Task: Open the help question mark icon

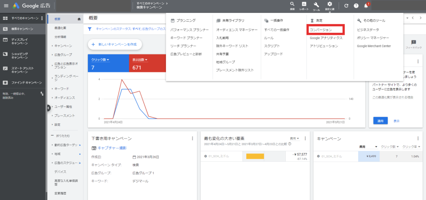Action: (356, 6)
